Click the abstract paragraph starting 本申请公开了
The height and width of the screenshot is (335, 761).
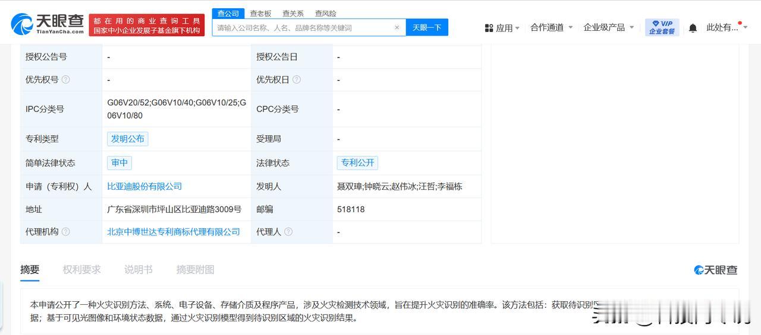tap(315, 311)
